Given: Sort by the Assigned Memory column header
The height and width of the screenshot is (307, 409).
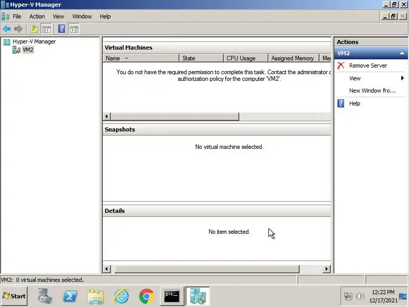Looking at the screenshot, I should pos(293,58).
